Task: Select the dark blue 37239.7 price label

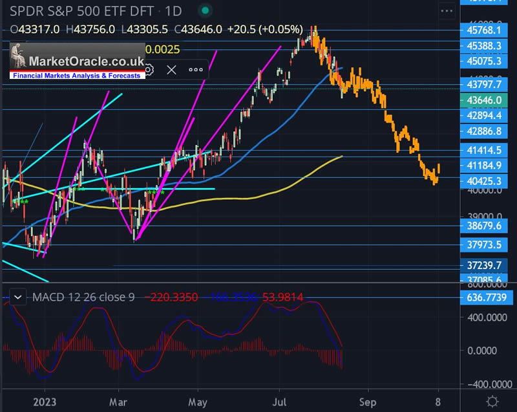Action: 483,265
